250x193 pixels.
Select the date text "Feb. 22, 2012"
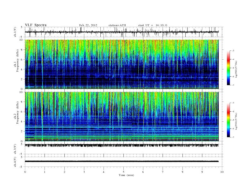click(88, 25)
